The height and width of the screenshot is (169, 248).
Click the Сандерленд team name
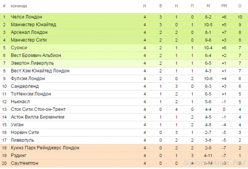pos(25,86)
